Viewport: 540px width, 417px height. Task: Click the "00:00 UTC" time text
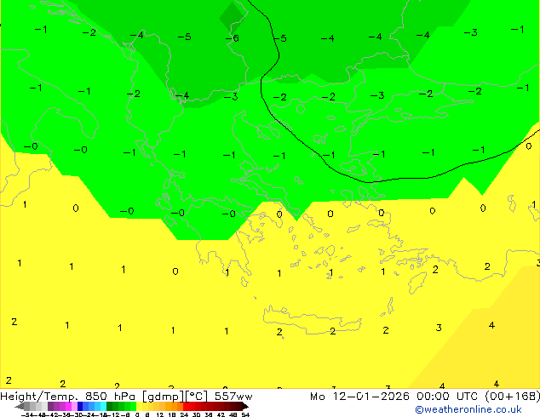pyautogui.click(x=448, y=397)
